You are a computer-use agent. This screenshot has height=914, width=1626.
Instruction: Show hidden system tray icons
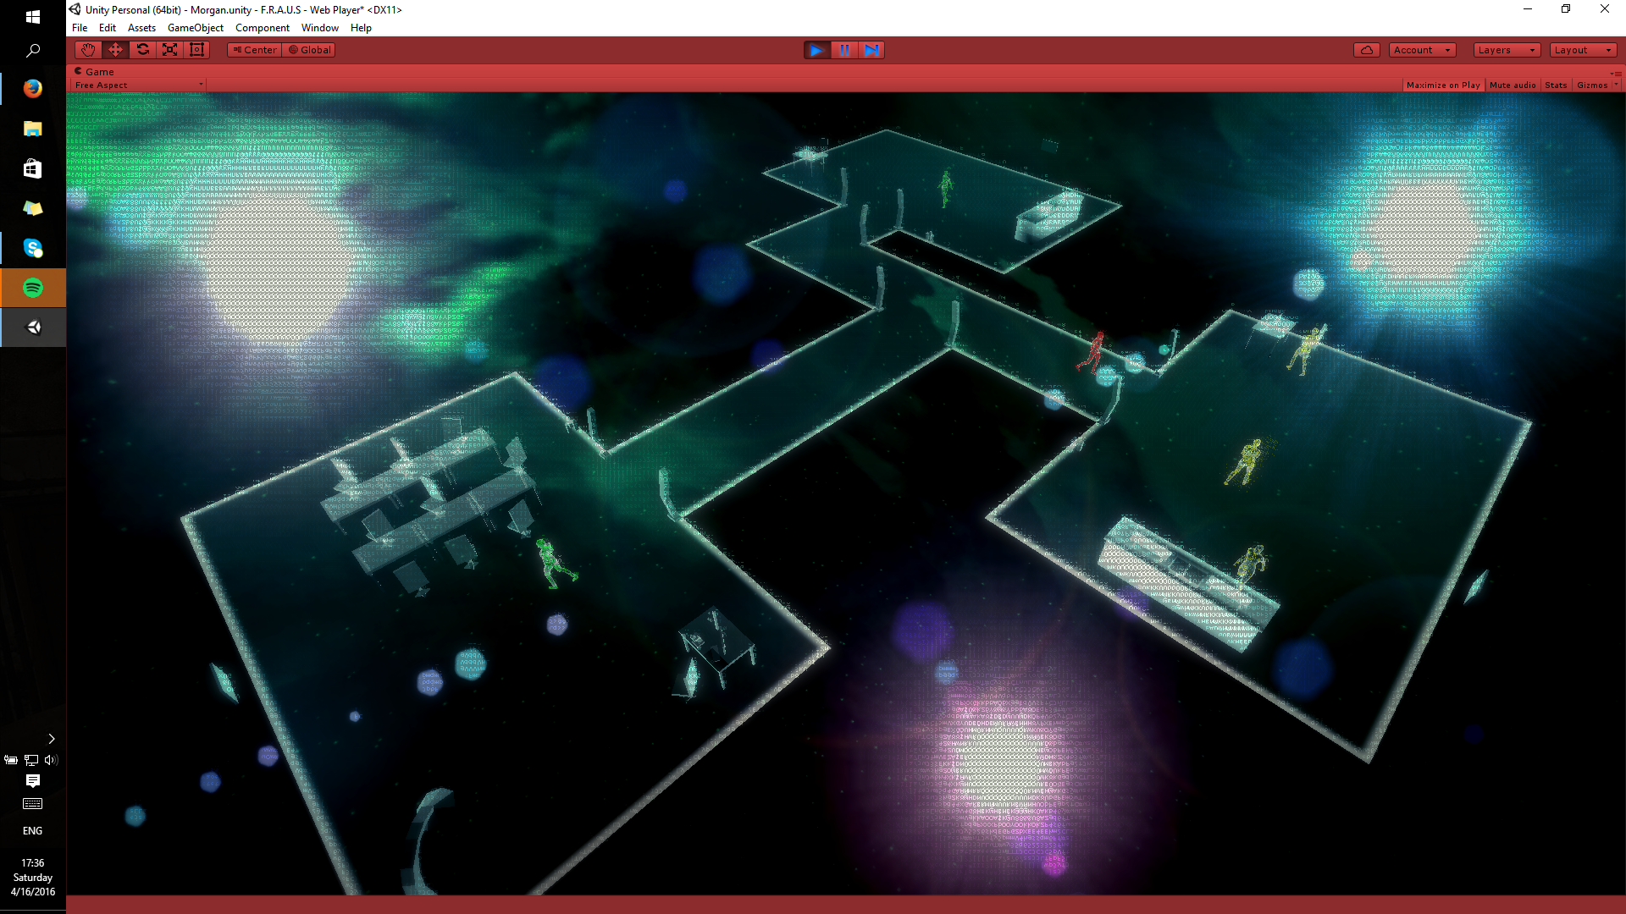click(51, 739)
